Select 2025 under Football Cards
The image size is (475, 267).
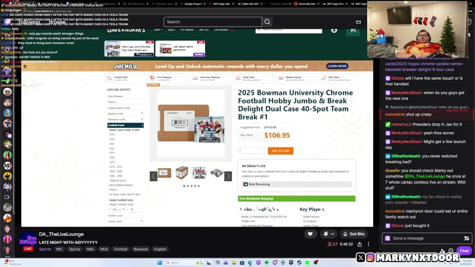pyautogui.click(x=112, y=135)
